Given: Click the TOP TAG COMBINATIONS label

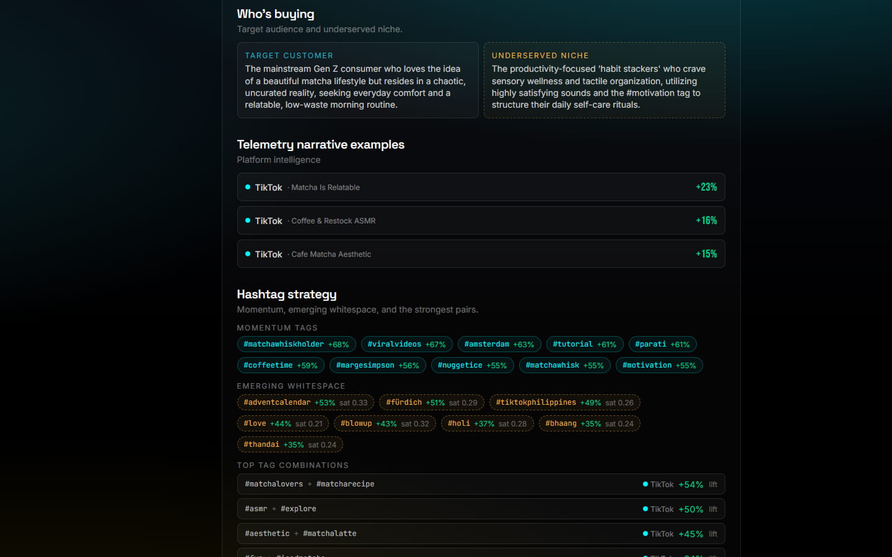Looking at the screenshot, I should [293, 465].
